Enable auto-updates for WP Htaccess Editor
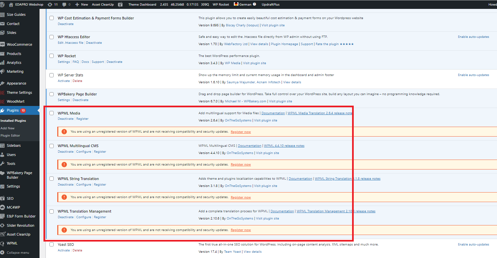Screen dimensions: 497x258 (473, 37)
